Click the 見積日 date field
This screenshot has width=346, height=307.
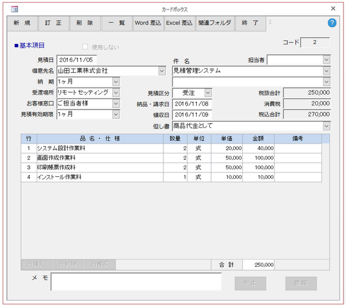(77, 60)
